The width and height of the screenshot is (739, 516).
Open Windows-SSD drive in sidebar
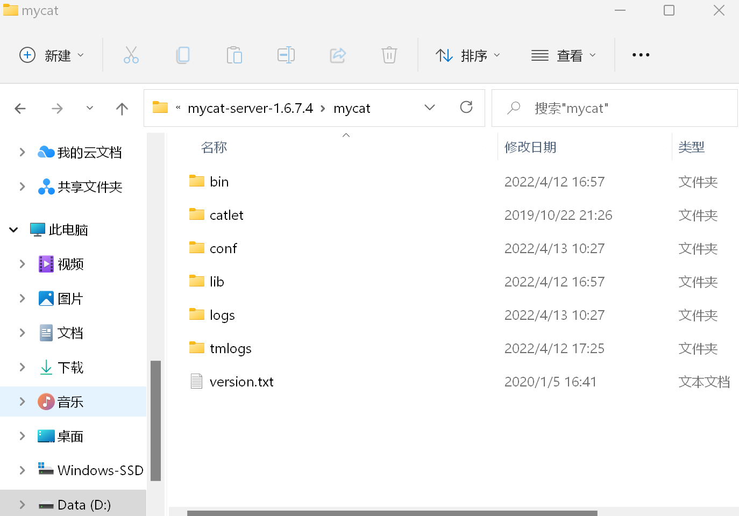click(x=90, y=470)
